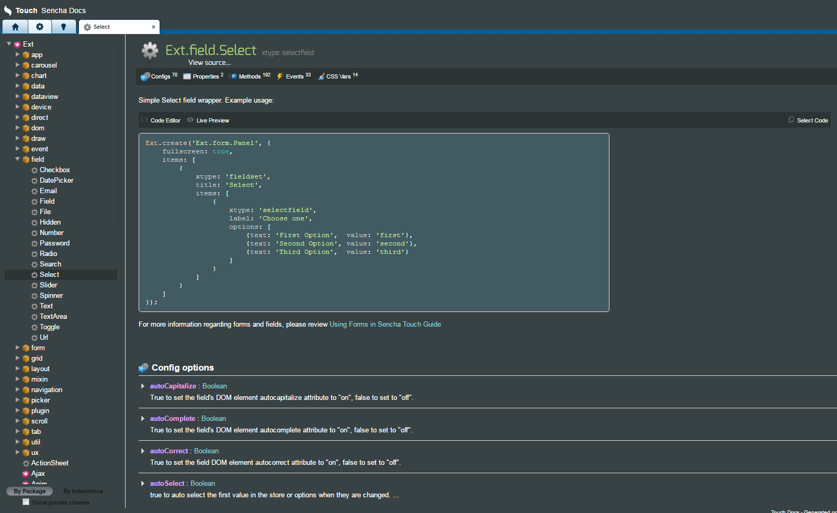
Task: Click the Text class gear icon
Action: tap(35, 306)
